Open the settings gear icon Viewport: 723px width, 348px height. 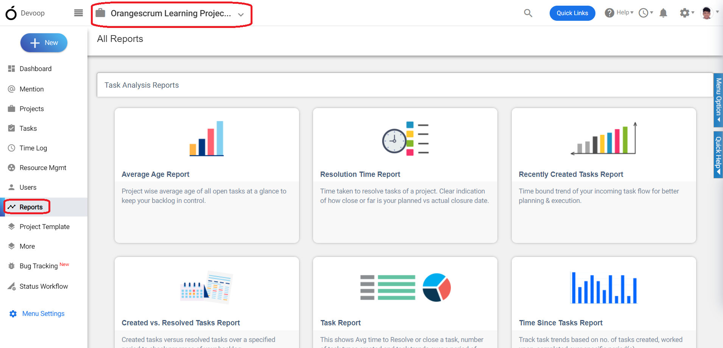pos(684,13)
